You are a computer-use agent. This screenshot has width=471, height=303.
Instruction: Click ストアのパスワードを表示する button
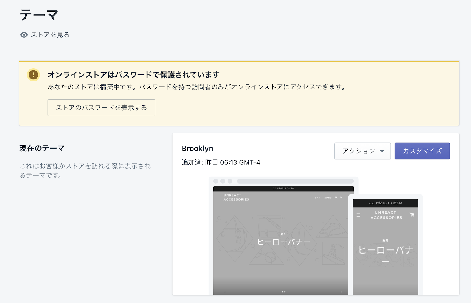(x=101, y=108)
